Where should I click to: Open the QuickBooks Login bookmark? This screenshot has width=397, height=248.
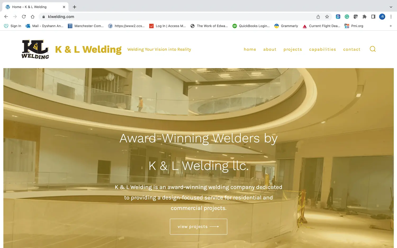(x=251, y=26)
